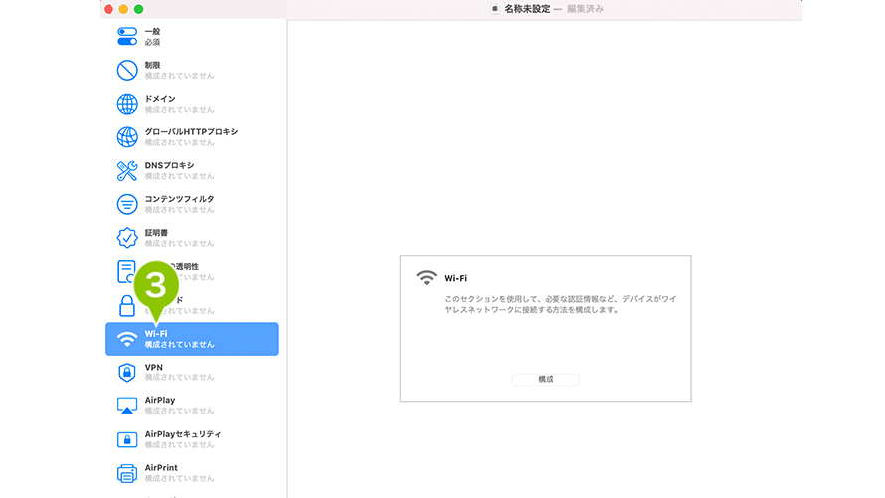Click the 名称未設定 document title
This screenshot has width=885, height=498.
527,9
